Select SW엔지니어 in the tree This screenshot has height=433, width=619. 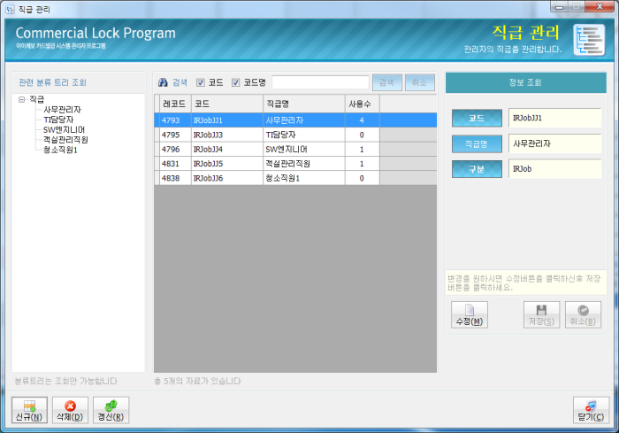coord(64,129)
